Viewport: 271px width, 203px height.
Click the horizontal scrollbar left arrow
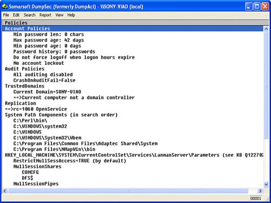(5, 191)
